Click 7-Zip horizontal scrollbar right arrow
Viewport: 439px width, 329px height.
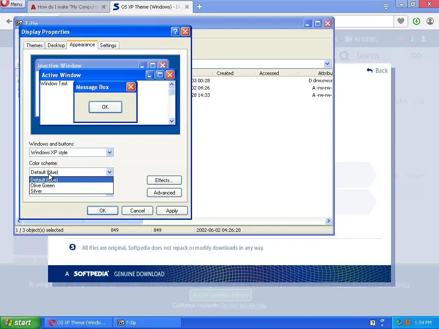pyautogui.click(x=329, y=221)
